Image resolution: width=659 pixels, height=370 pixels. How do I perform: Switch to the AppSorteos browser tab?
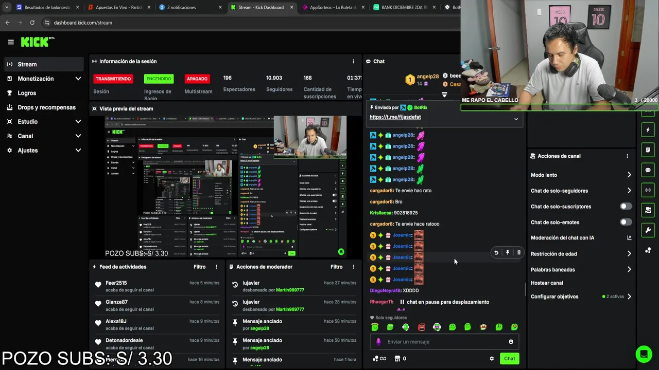pyautogui.click(x=333, y=7)
